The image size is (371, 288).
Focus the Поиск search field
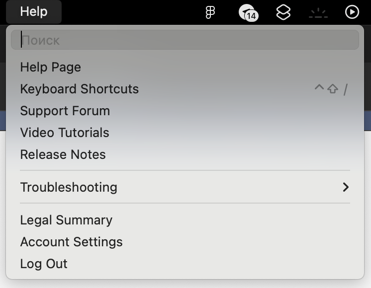[185, 40]
